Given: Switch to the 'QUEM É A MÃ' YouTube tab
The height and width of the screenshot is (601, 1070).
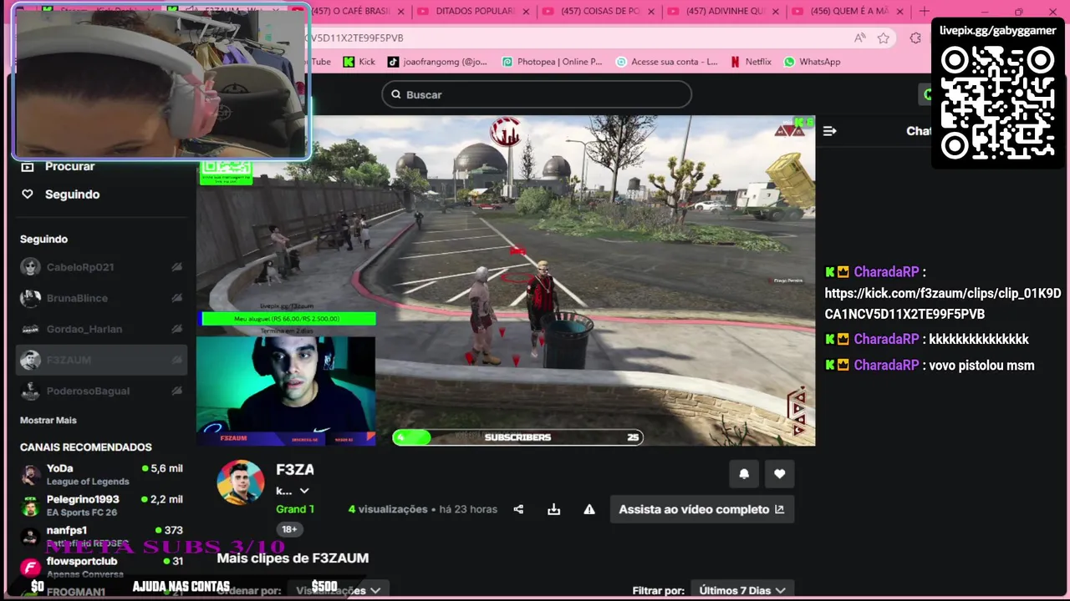Looking at the screenshot, I should coord(848,12).
